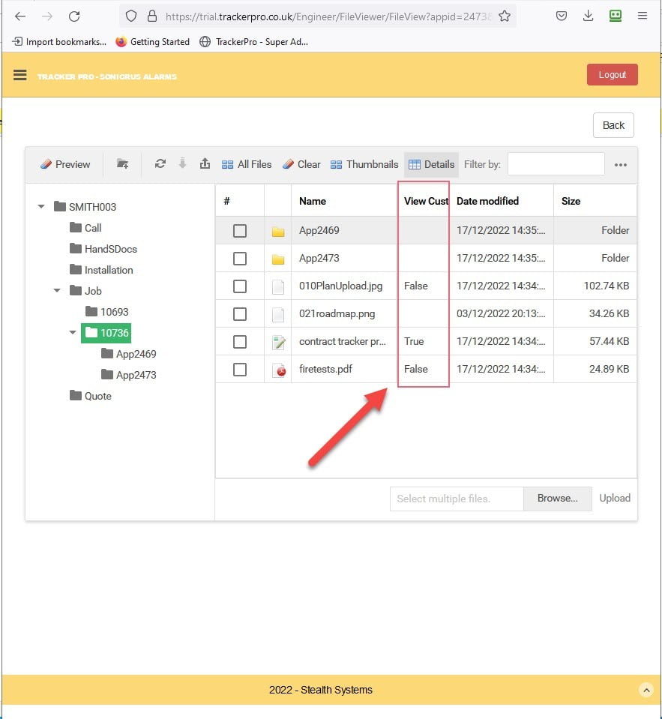Viewport: 662px width, 719px height.
Task: Open the hamburger menu in header
Action: 20,75
